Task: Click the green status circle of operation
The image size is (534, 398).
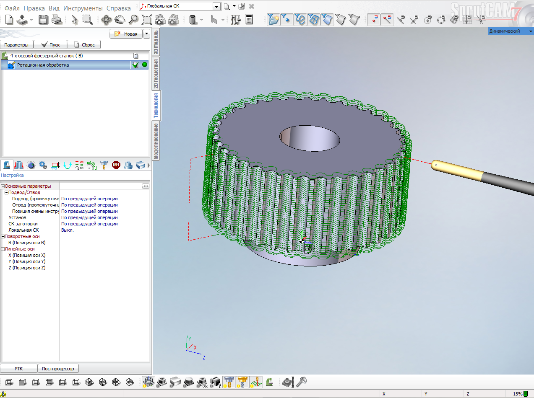Action: [x=145, y=65]
